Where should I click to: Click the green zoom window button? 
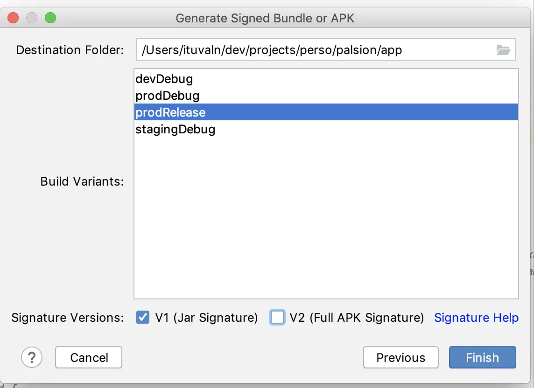(x=50, y=18)
